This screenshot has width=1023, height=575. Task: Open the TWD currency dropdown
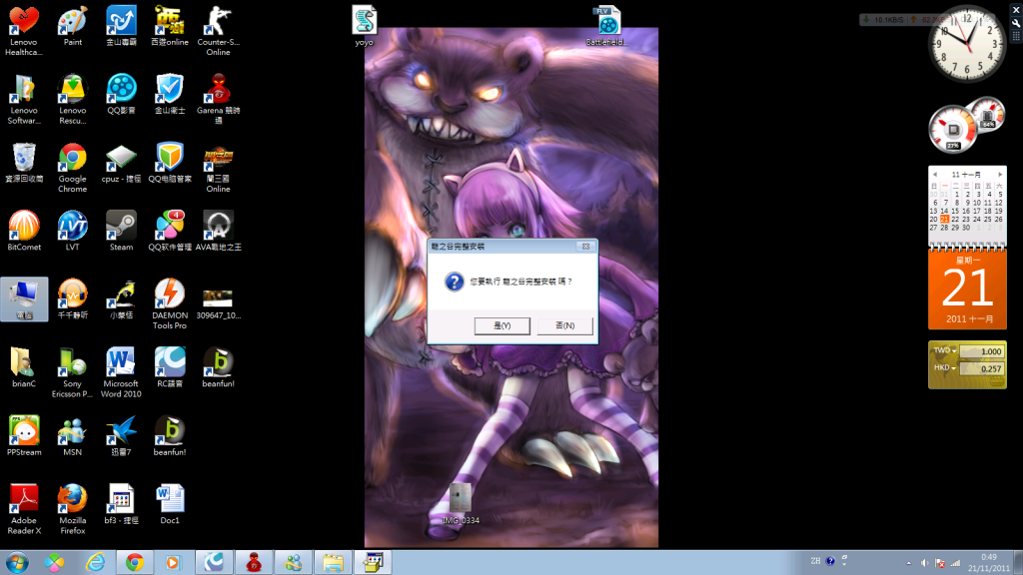(944, 350)
